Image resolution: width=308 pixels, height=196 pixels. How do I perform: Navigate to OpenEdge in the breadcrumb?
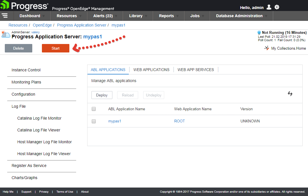coord(42,25)
